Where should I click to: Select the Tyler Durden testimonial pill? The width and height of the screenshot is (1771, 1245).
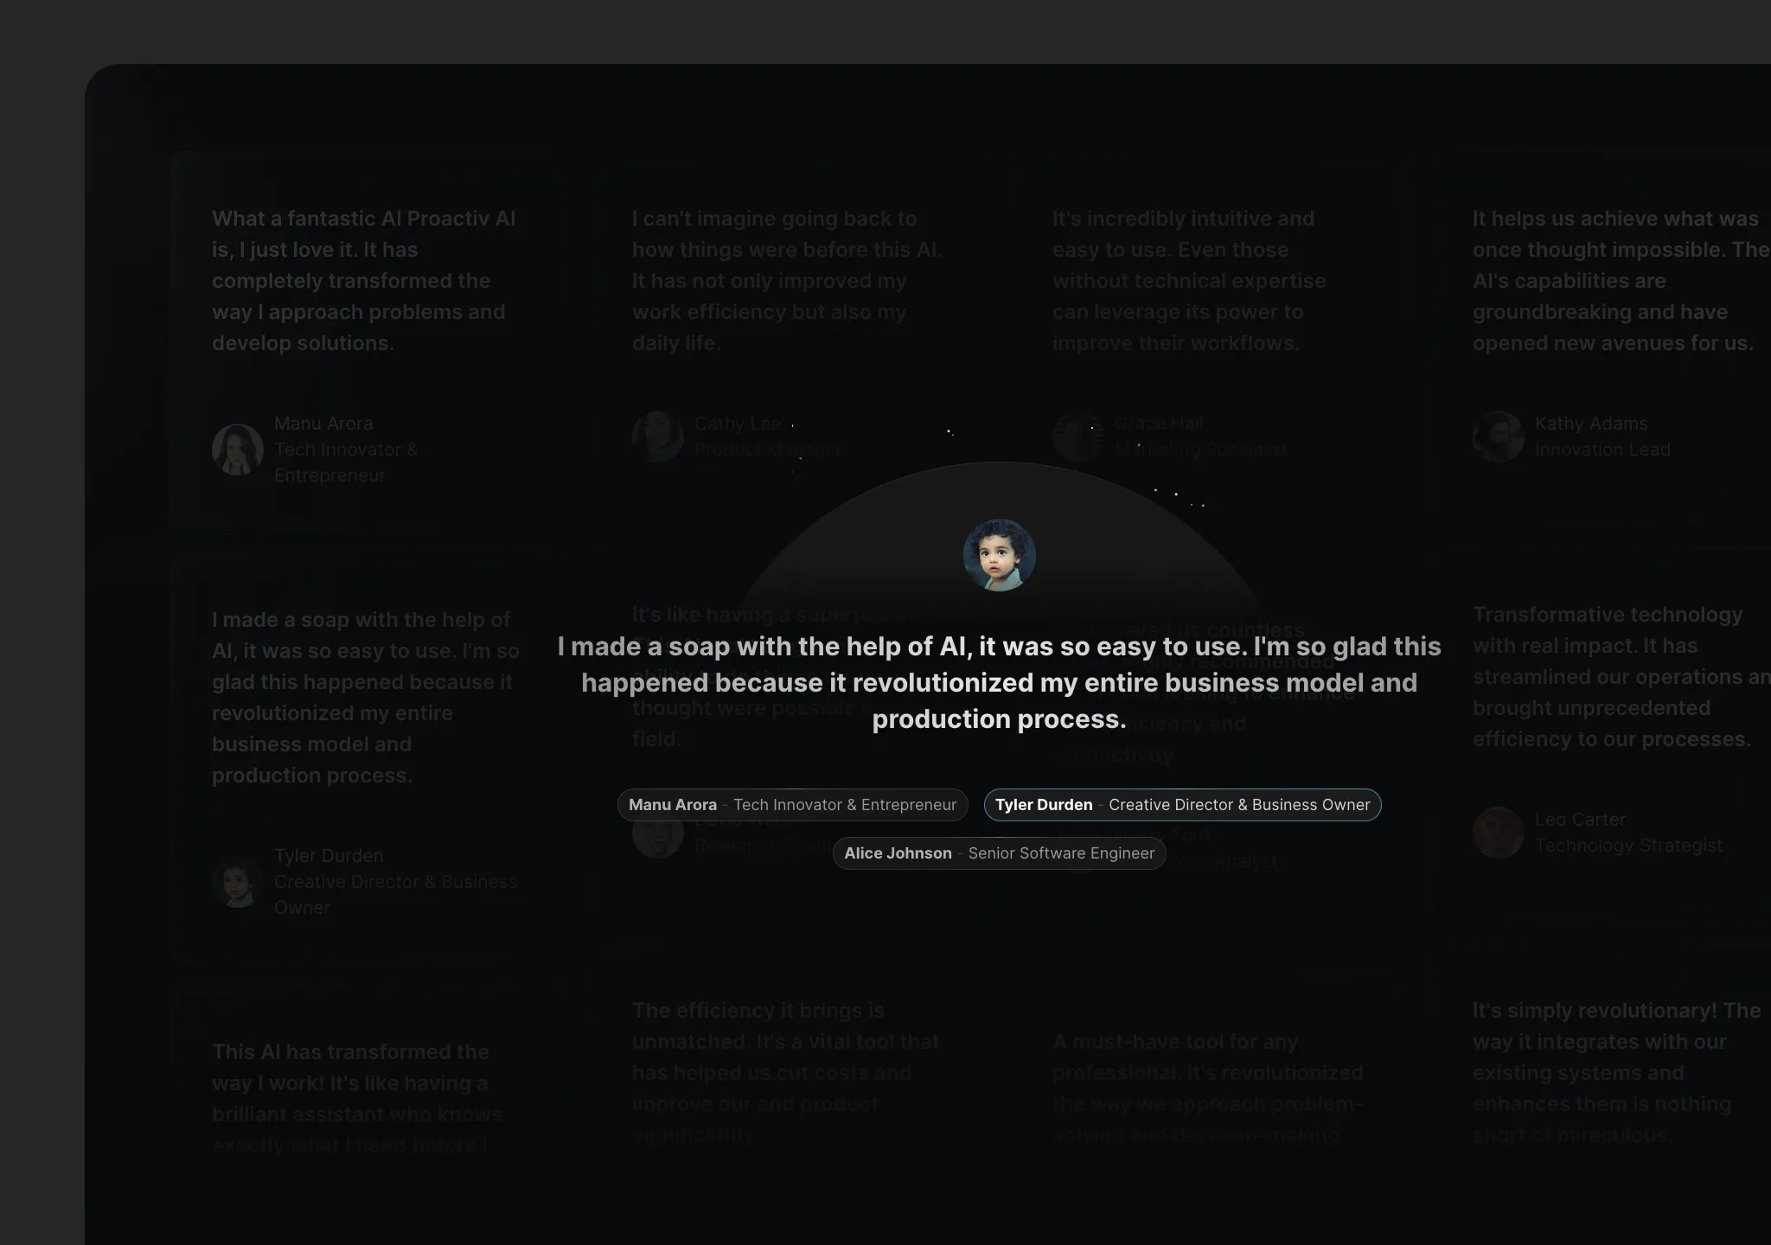tap(1182, 805)
